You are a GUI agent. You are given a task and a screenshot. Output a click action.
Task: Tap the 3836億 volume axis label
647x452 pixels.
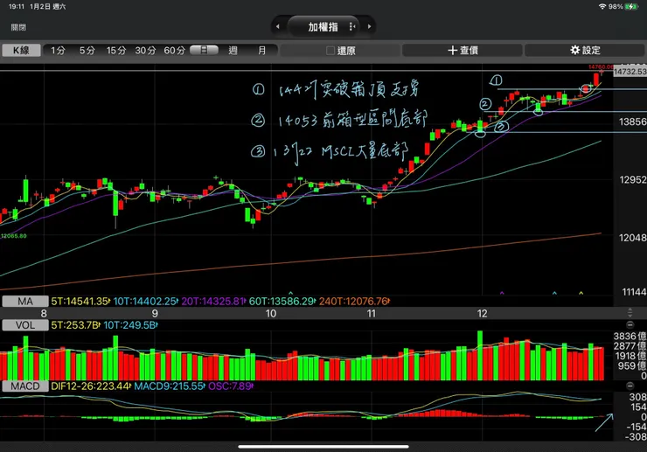630,337
